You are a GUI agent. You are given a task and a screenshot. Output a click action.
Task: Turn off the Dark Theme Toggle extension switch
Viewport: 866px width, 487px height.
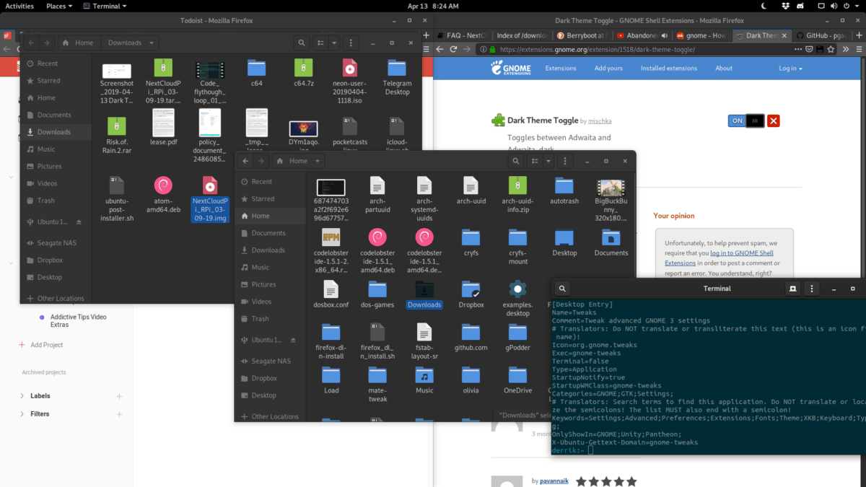(745, 121)
